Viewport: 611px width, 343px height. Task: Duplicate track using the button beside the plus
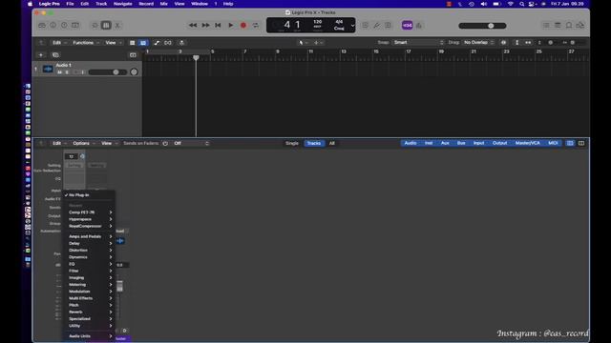[55, 55]
